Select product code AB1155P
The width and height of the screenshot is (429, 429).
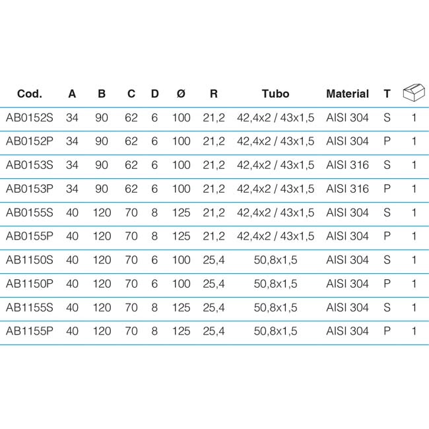(x=30, y=331)
